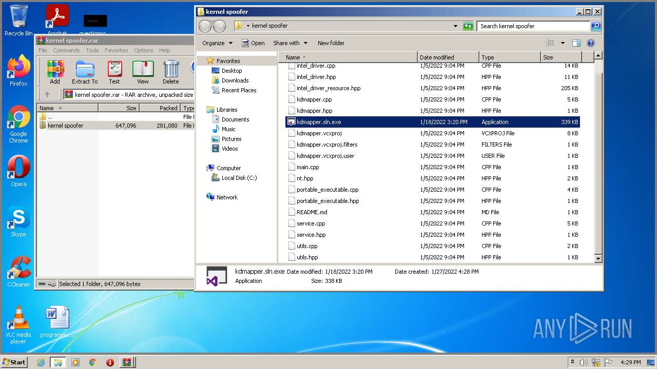Open VLC media player shortcut
The image size is (657, 369).
pyautogui.click(x=18, y=325)
